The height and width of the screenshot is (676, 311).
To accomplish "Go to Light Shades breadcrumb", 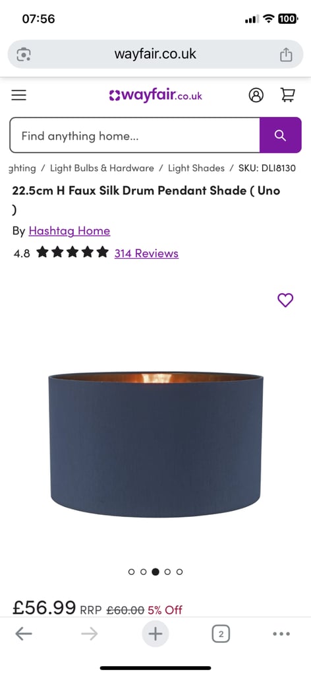I will [196, 168].
